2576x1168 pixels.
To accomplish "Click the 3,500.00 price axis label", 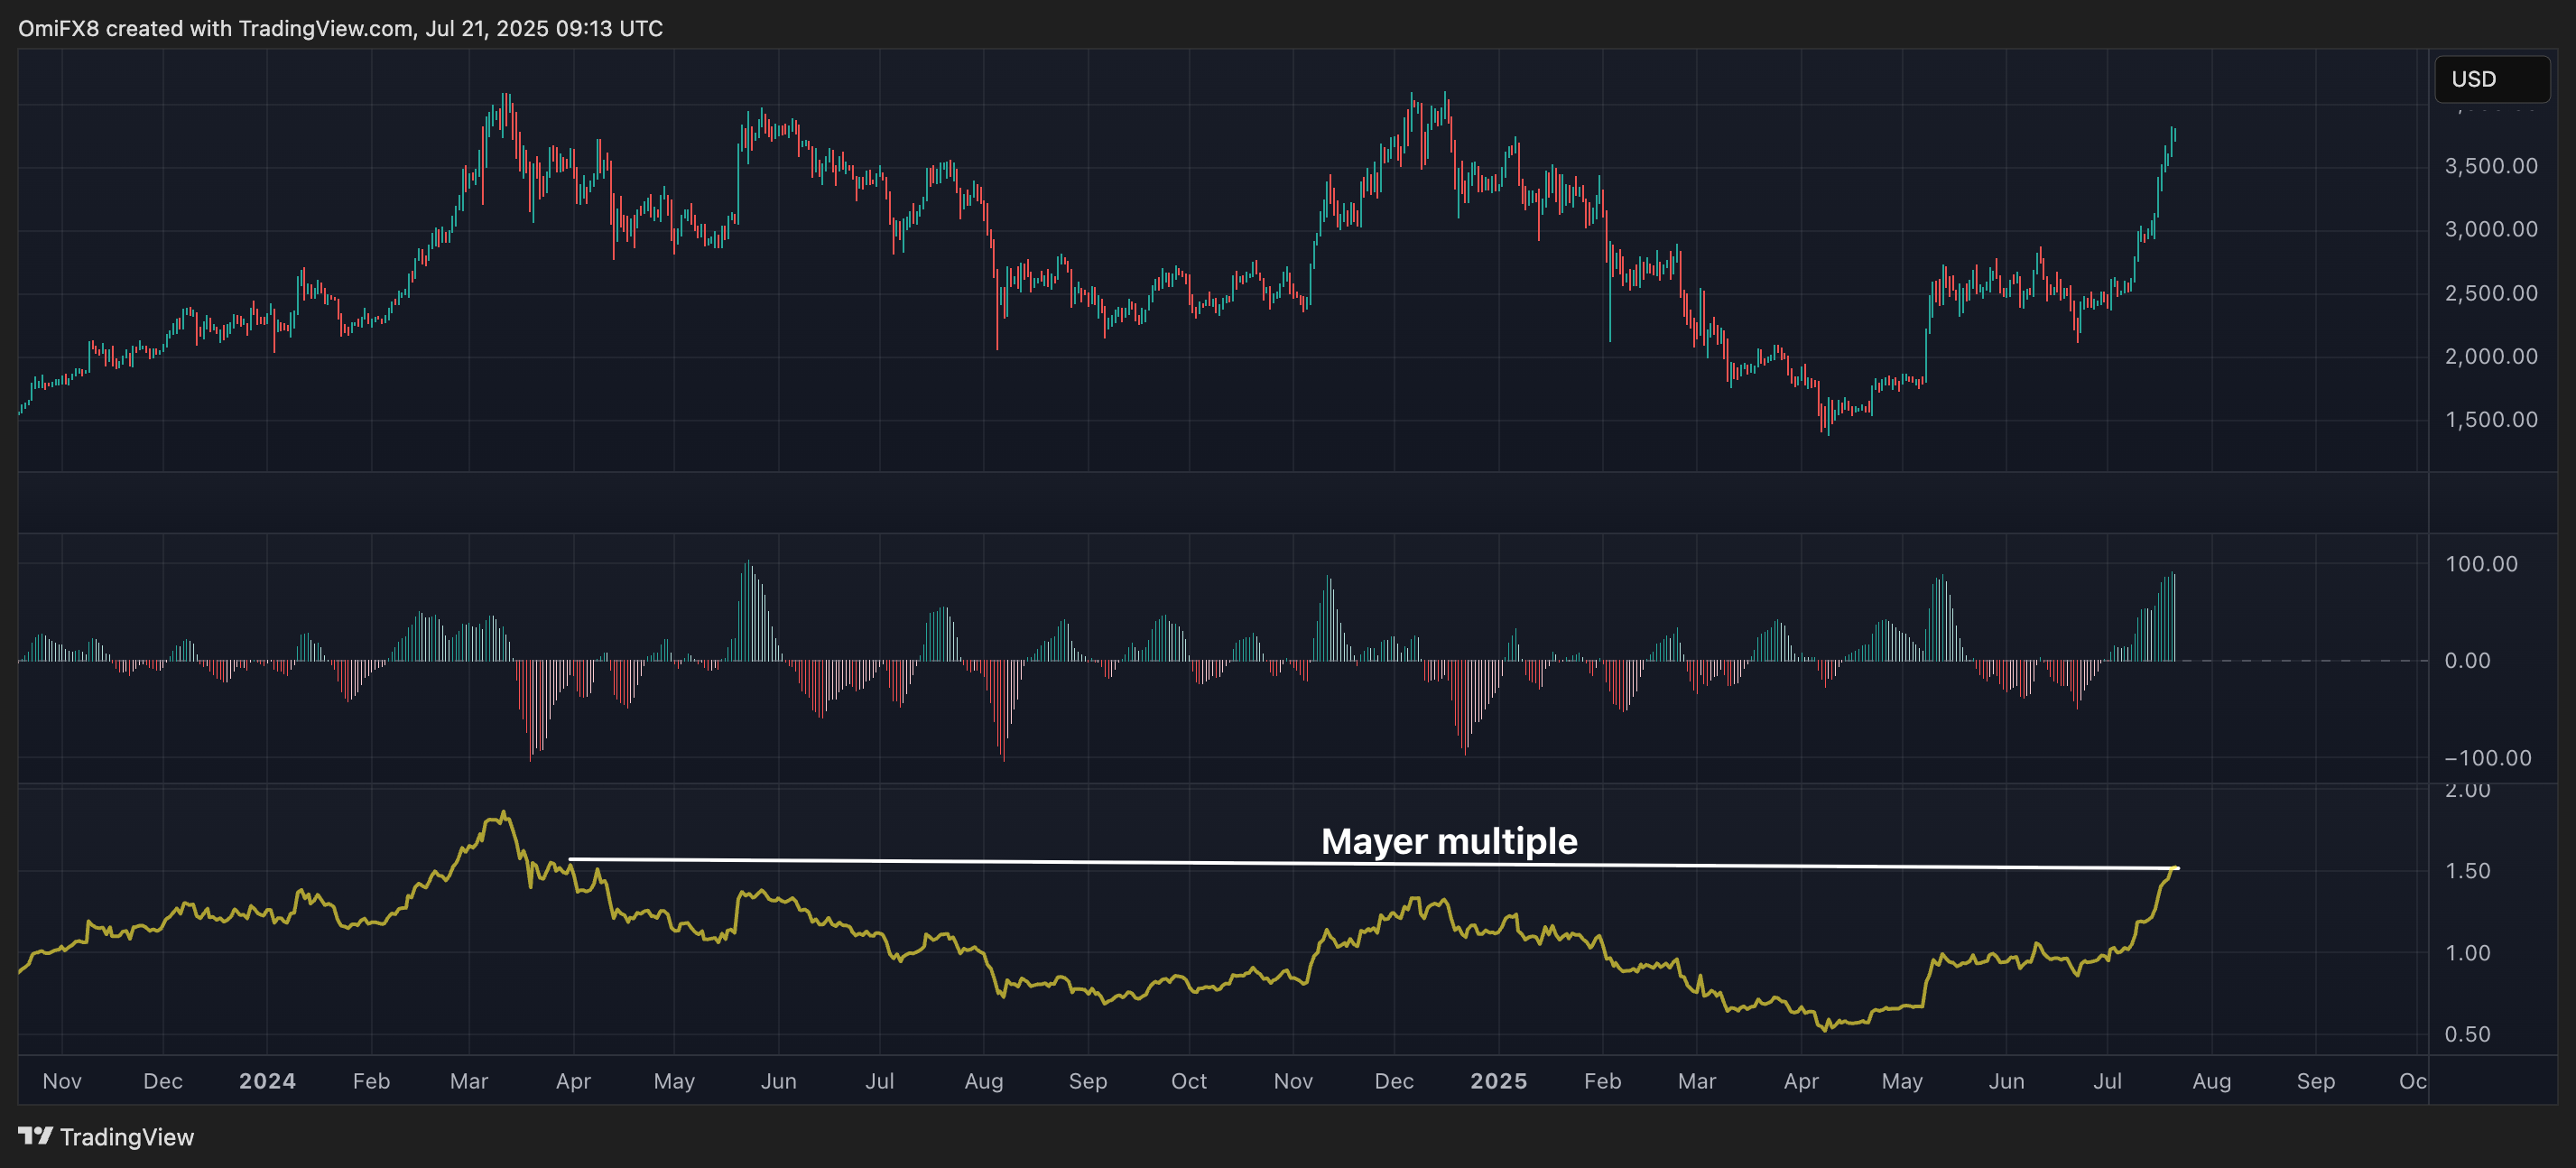I will (x=2490, y=166).
